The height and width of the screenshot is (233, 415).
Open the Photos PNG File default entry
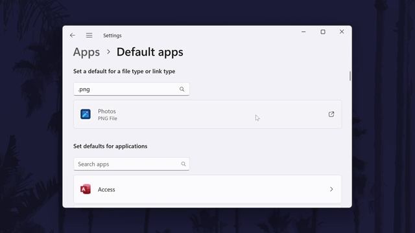(207, 115)
